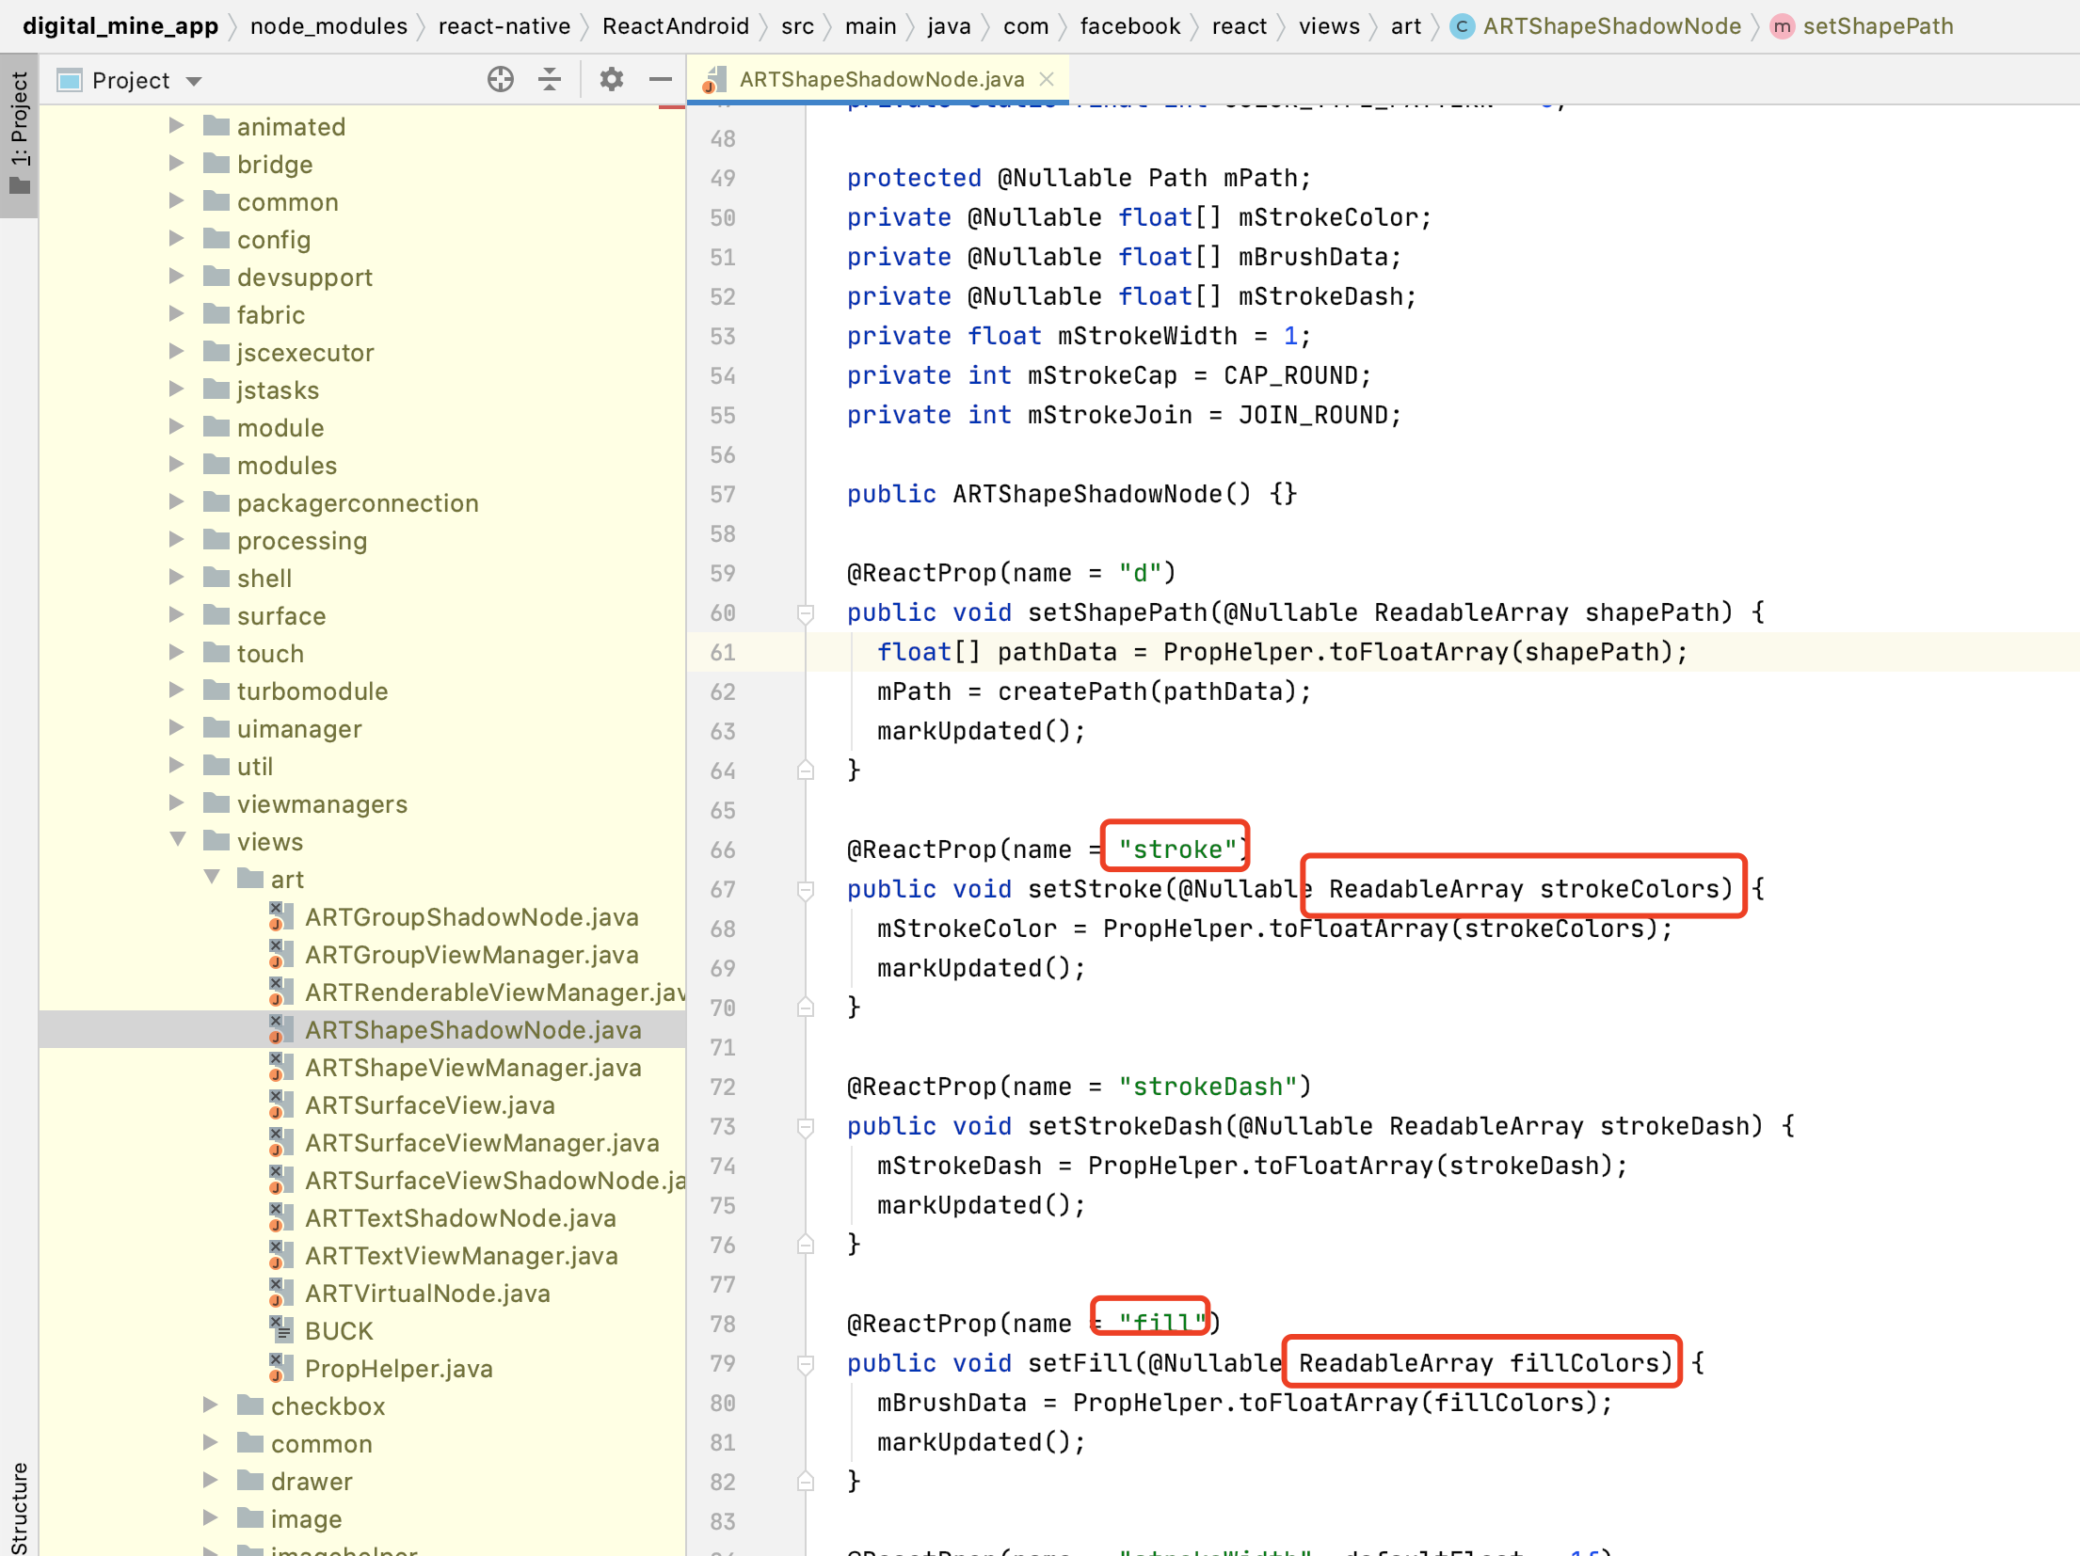Navigate to ReactAndroid breadcrumb

[676, 26]
